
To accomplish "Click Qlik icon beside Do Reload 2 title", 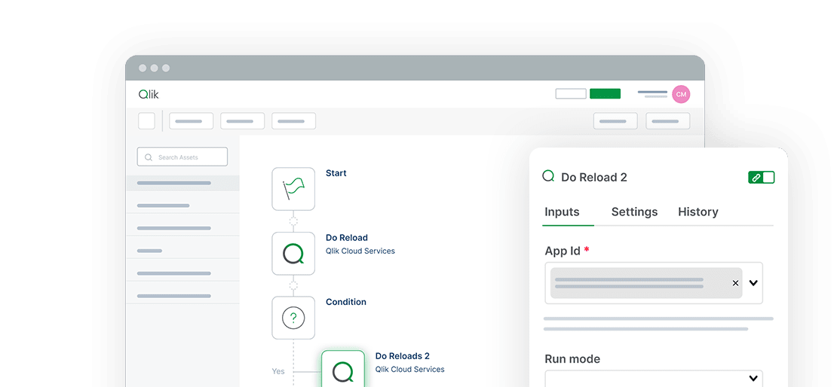I will [548, 176].
